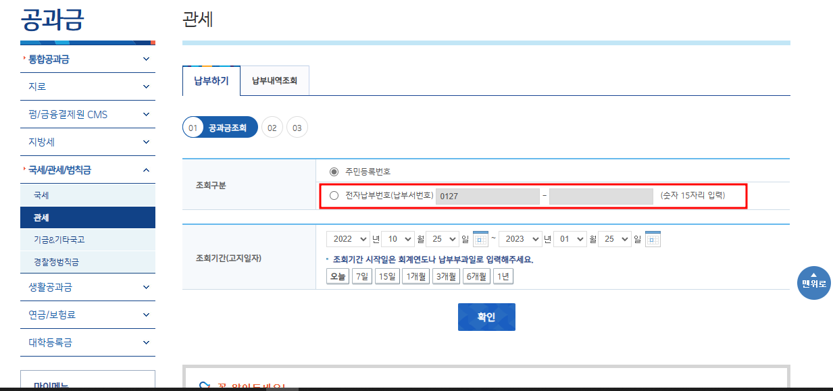Screen dimensions: 833x391
Task: Open the start day dropdown showing 25
Action: tap(443, 239)
